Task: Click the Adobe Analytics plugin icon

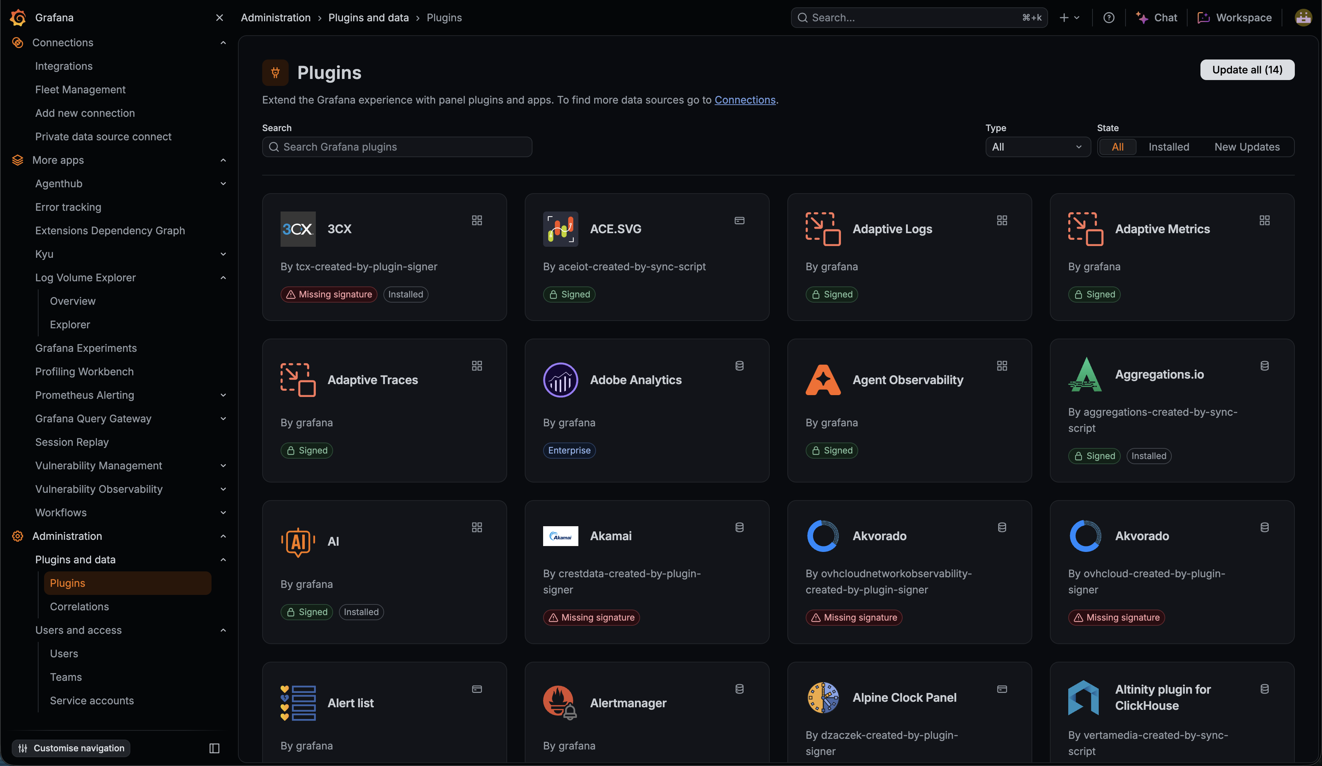Action: 560,380
